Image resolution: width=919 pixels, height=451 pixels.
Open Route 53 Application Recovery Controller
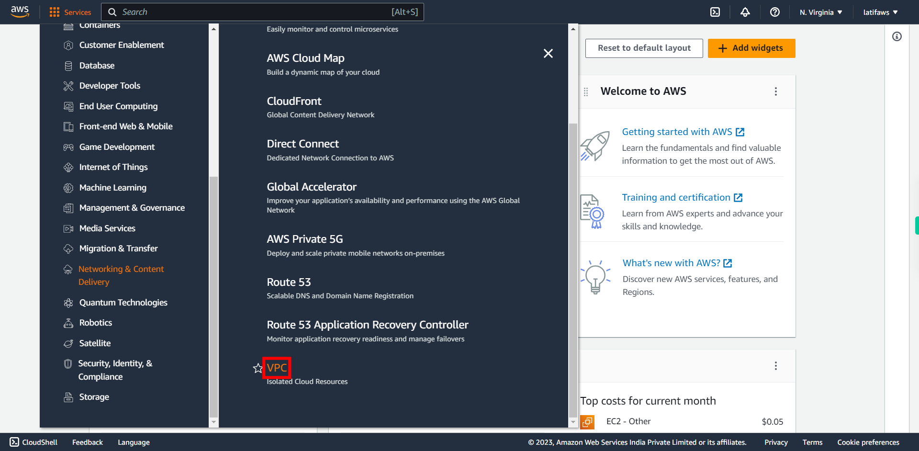pyautogui.click(x=368, y=325)
